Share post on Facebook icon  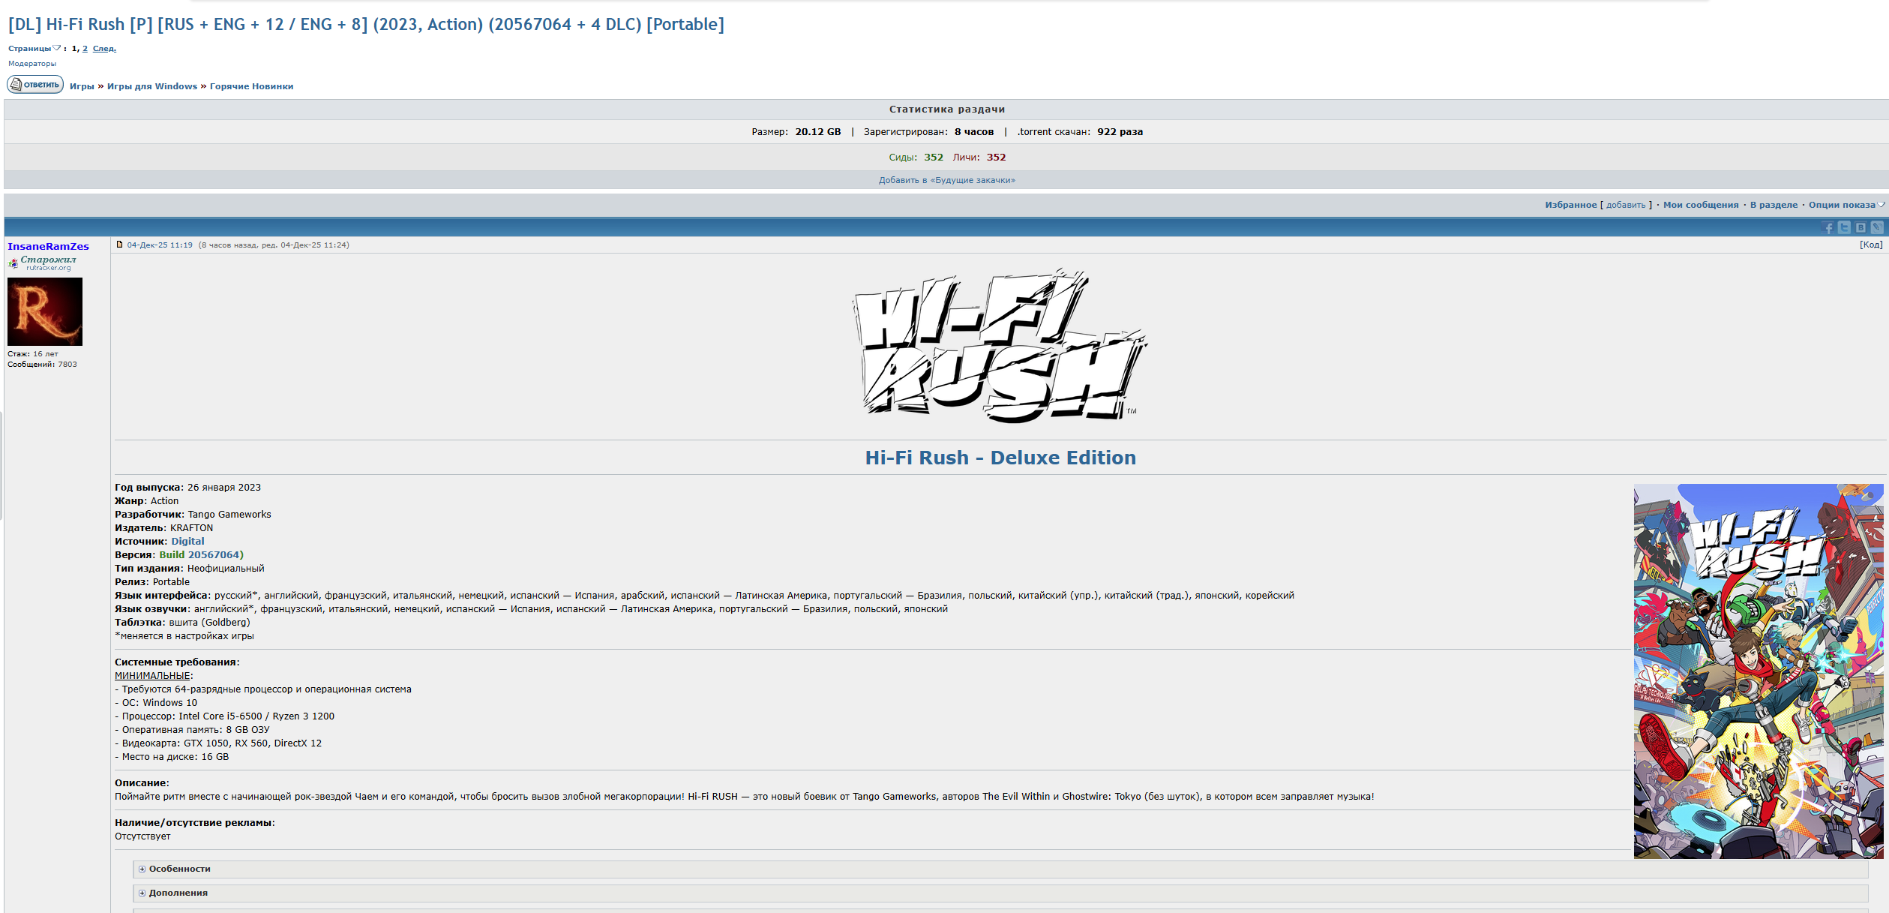(x=1828, y=228)
